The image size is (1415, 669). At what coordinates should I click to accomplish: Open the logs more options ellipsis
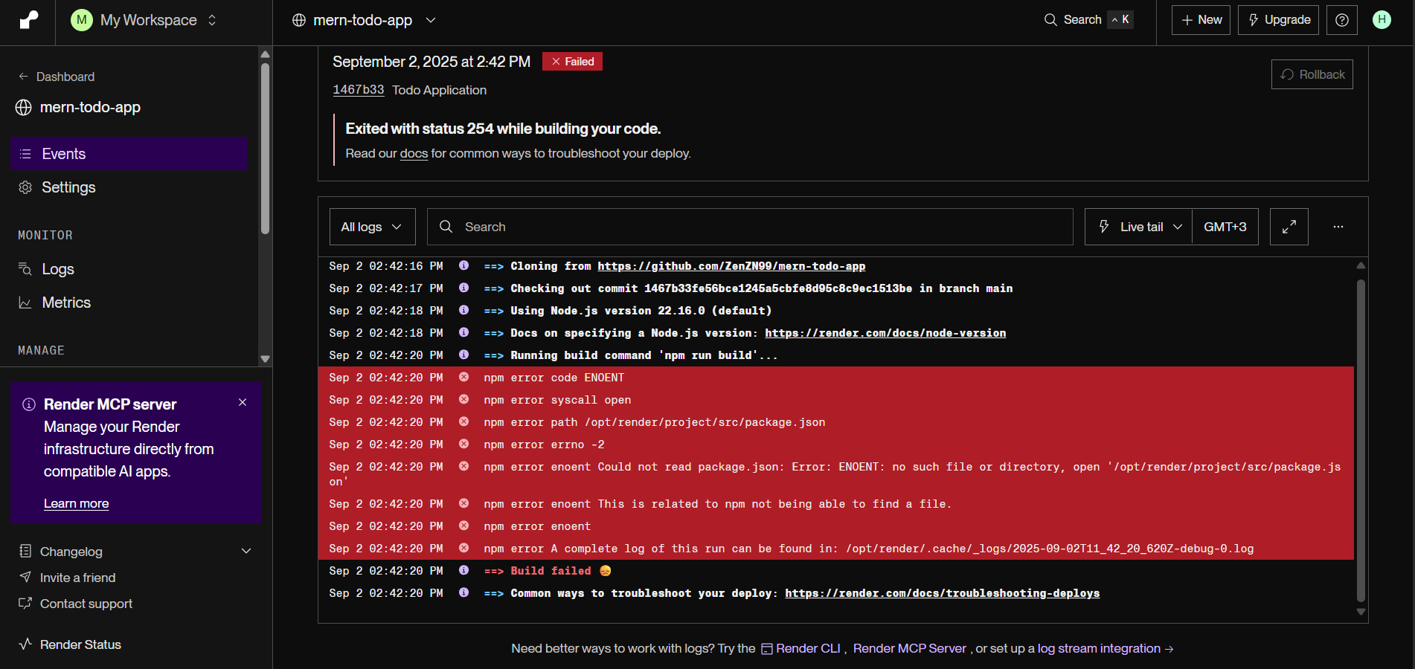pos(1338,227)
